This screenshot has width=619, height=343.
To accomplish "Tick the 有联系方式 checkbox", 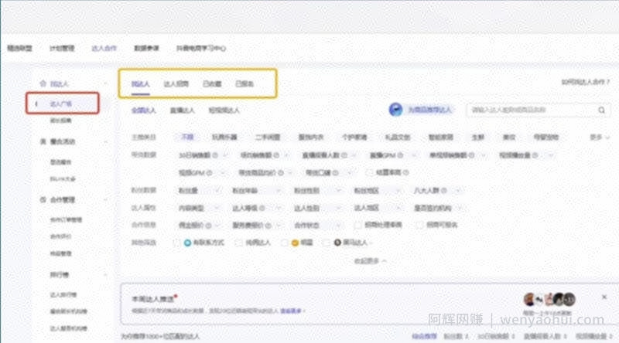I will click(x=176, y=243).
